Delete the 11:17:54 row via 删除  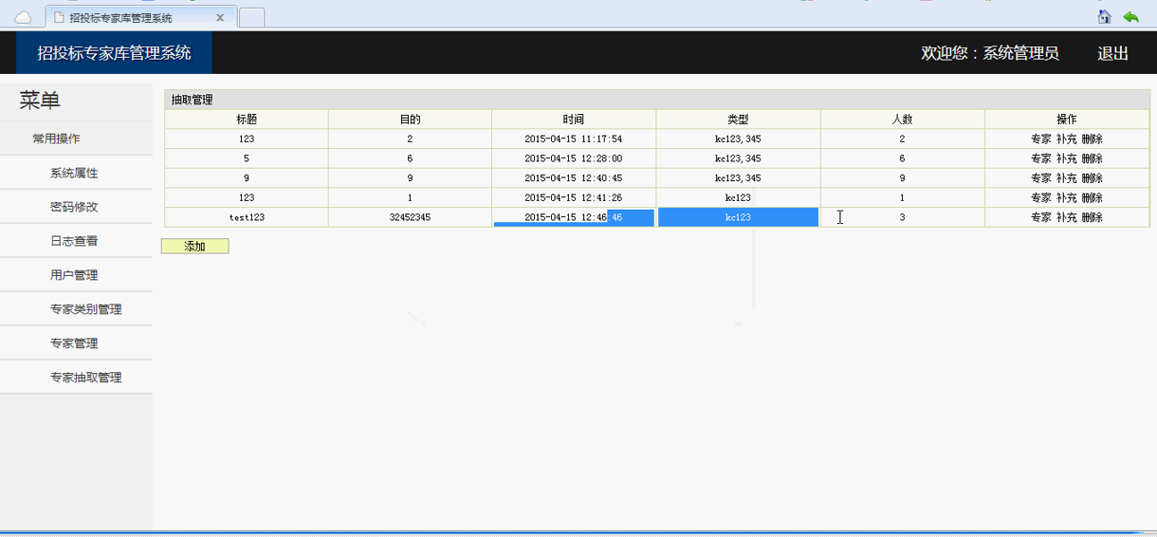[1092, 139]
